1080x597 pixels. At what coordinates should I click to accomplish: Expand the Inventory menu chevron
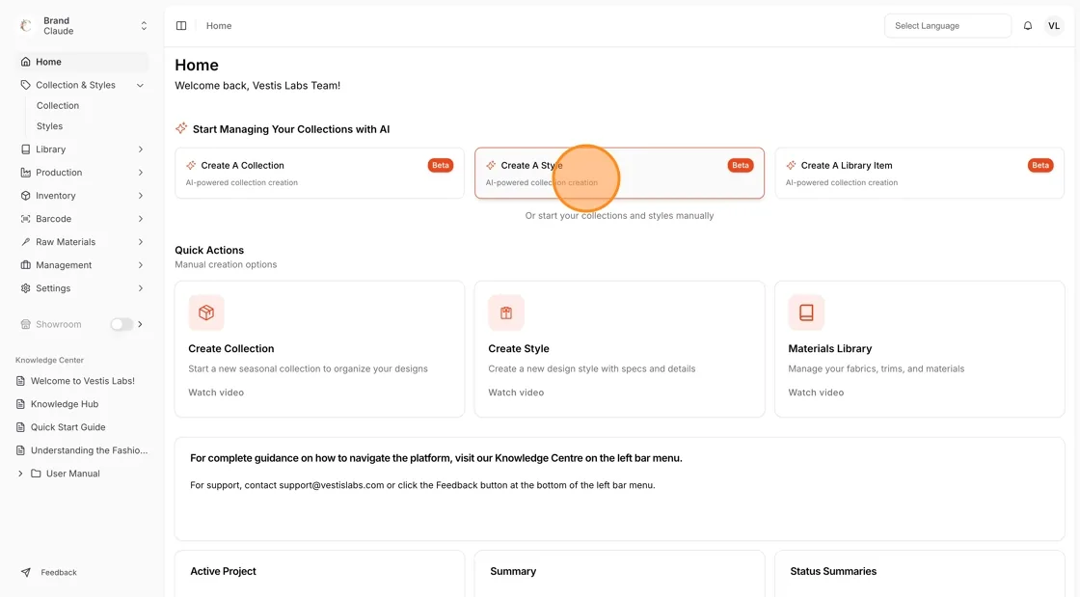point(140,196)
